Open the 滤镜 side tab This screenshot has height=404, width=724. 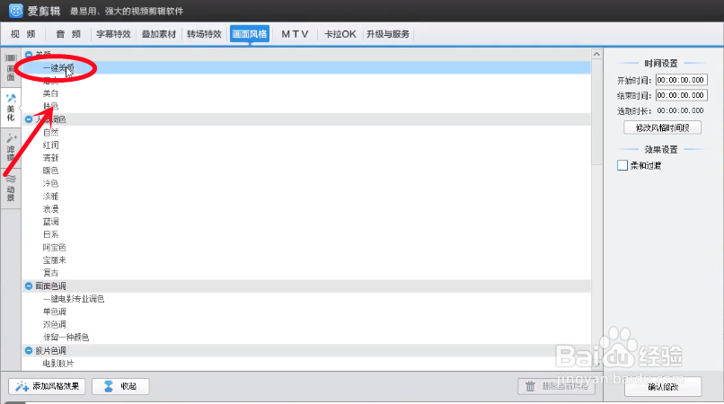pos(11,147)
